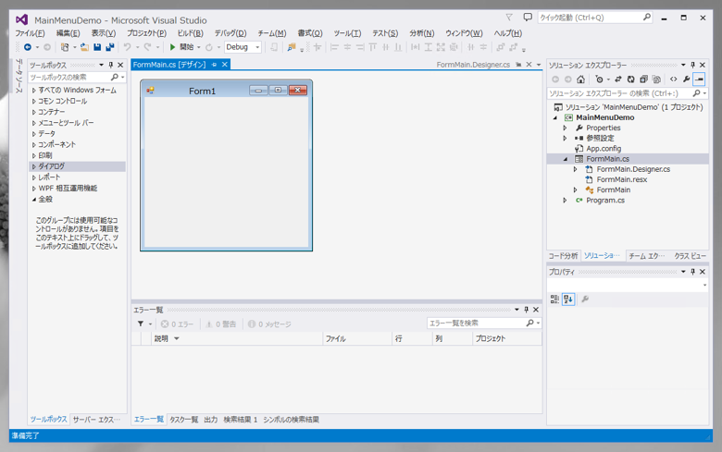Open the FormMain.Designer.cs preview tab
722x452 pixels.
point(473,65)
